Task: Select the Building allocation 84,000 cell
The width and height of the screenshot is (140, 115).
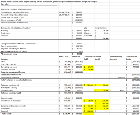Action: [x=77, y=31]
